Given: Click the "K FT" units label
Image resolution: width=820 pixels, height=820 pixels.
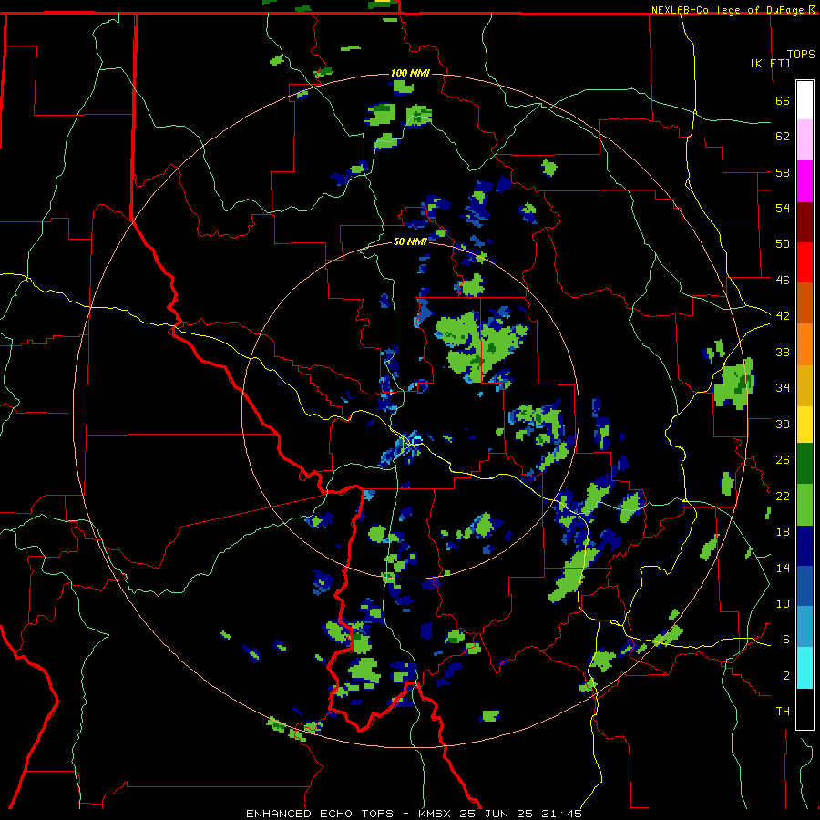Looking at the screenshot, I should click(770, 63).
